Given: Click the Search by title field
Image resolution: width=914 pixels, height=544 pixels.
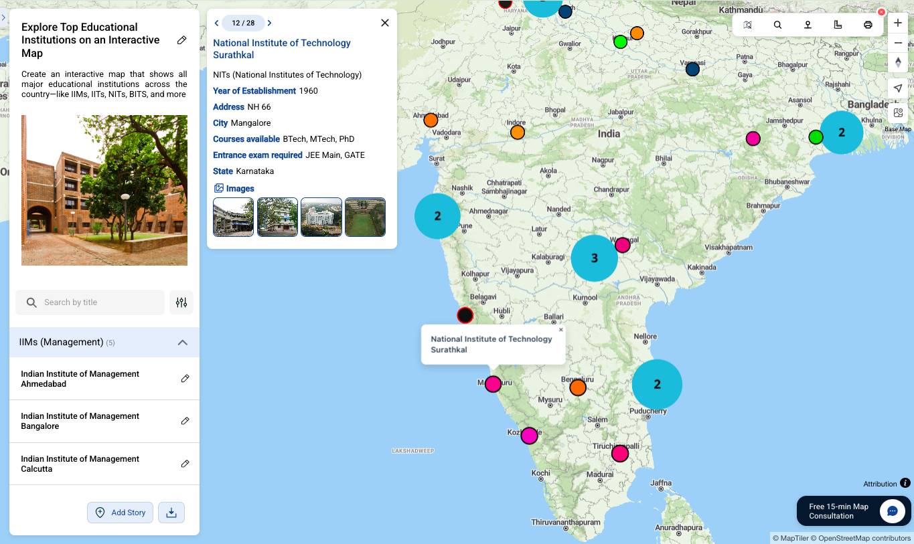Looking at the screenshot, I should pos(90,302).
